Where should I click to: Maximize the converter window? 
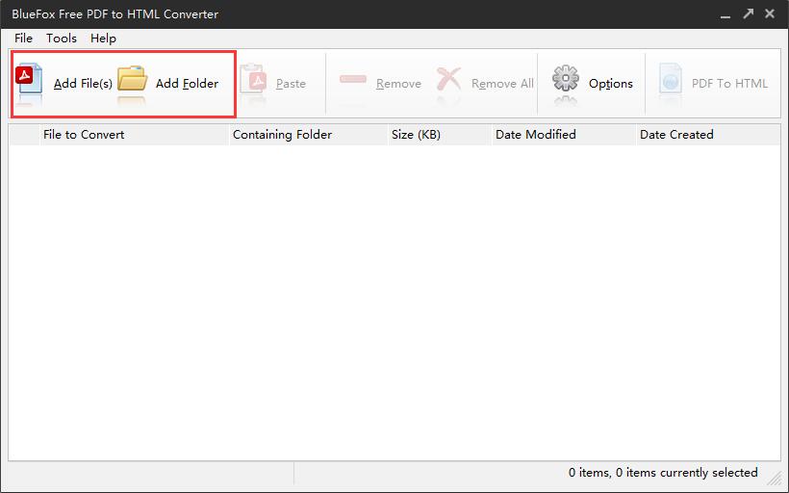tap(749, 13)
